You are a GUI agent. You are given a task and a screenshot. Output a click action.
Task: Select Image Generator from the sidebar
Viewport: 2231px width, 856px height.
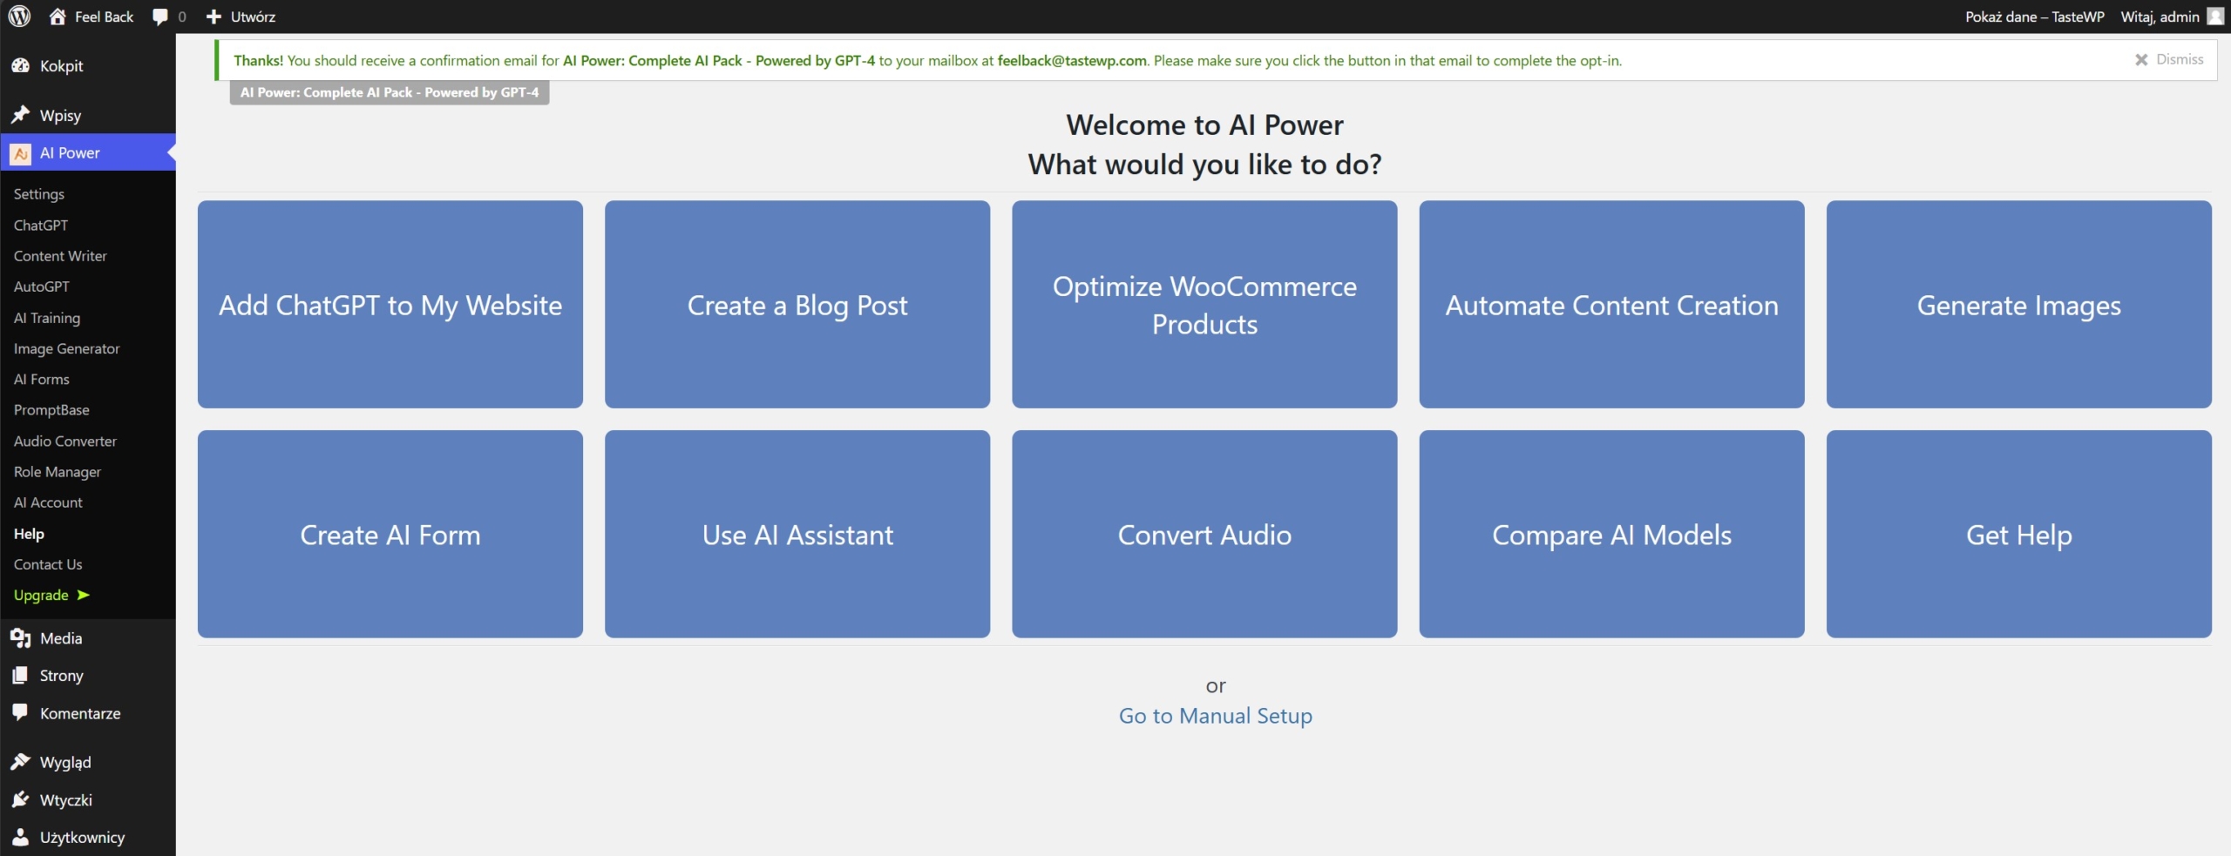pyautogui.click(x=66, y=348)
